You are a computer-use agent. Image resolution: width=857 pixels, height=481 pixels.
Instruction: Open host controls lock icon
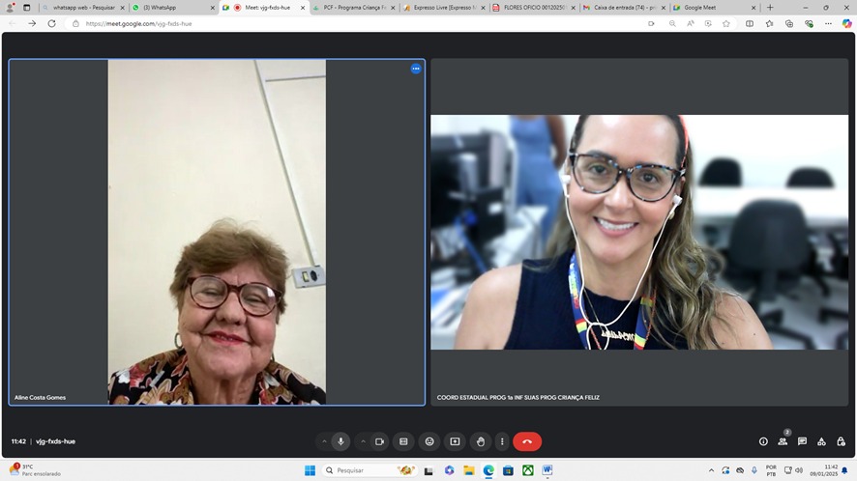pyautogui.click(x=841, y=441)
